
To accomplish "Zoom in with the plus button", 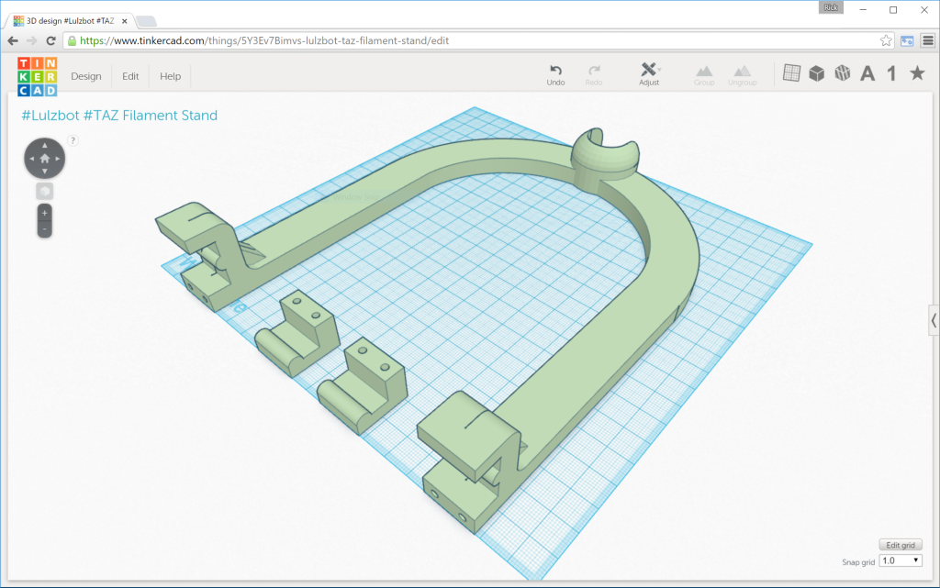I will point(44,213).
